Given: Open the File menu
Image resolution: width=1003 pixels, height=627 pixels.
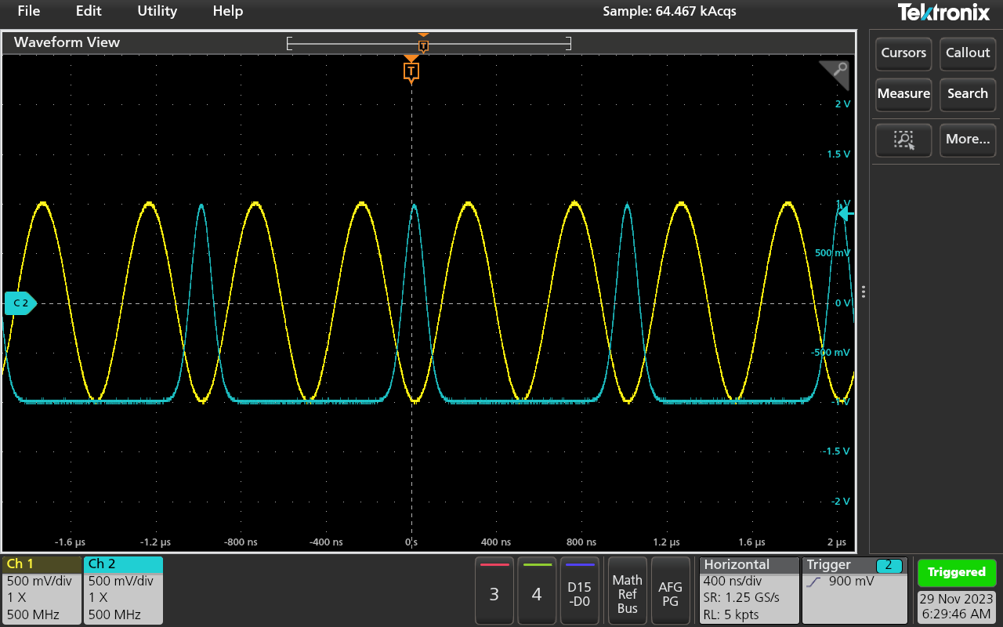Looking at the screenshot, I should click(28, 11).
